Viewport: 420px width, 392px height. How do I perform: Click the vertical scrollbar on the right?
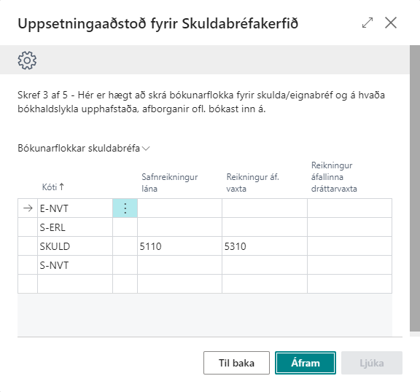pos(415,189)
